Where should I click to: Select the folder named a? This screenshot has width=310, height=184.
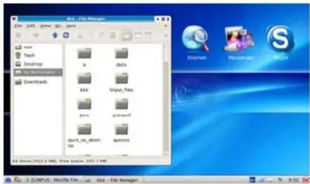click(84, 57)
